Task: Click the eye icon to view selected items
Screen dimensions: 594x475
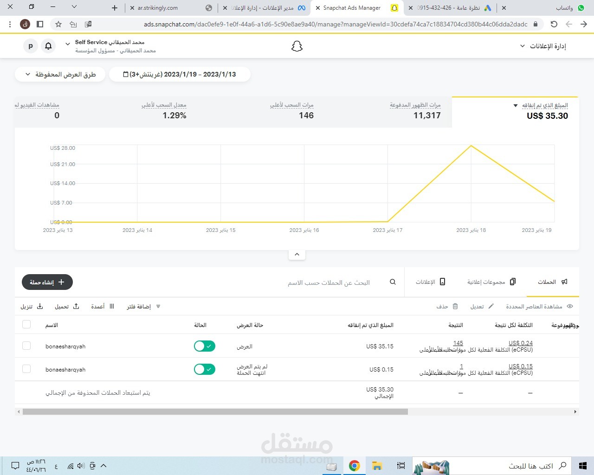Action: [570, 306]
